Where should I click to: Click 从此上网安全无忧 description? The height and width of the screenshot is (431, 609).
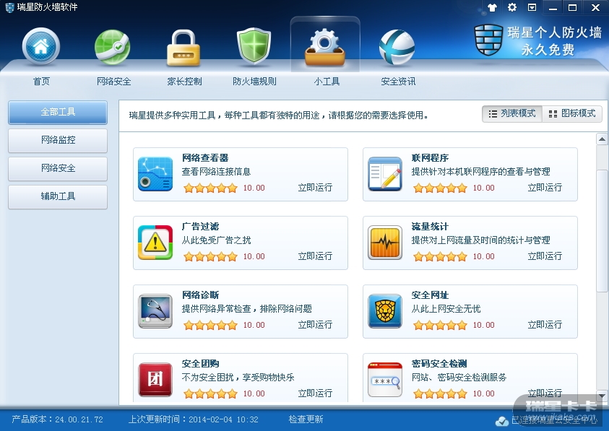click(x=446, y=309)
